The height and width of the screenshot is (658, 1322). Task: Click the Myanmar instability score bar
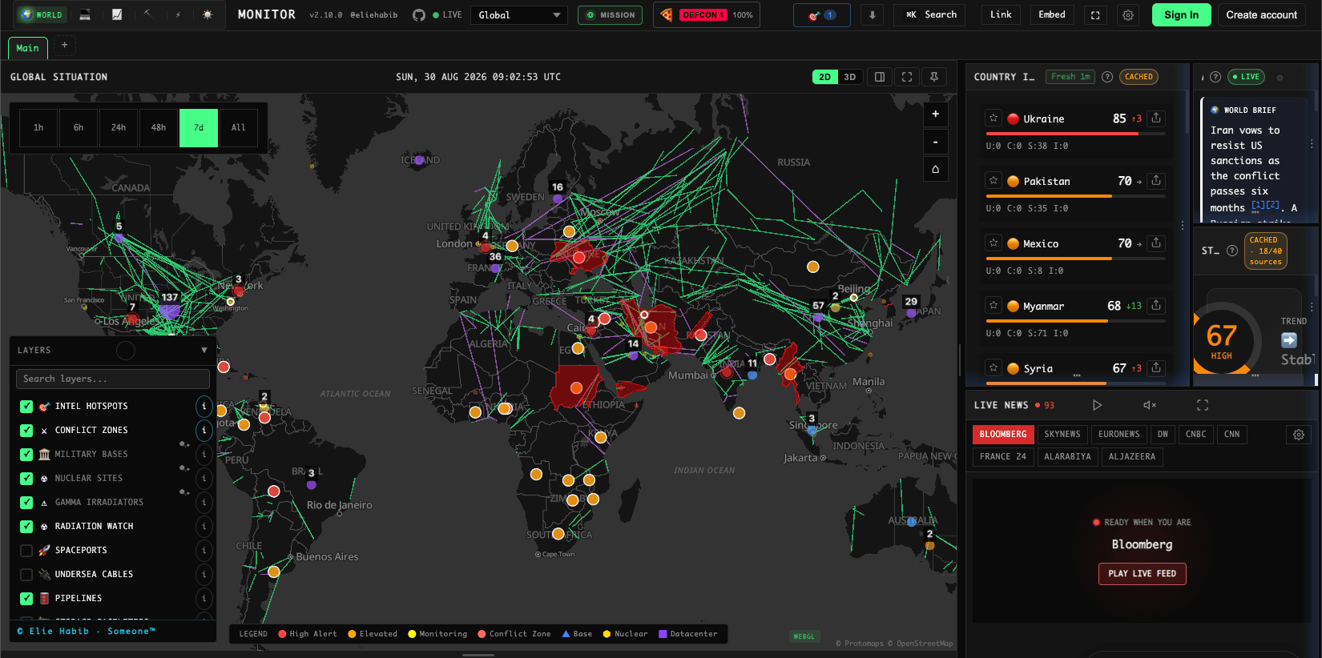[1075, 321]
